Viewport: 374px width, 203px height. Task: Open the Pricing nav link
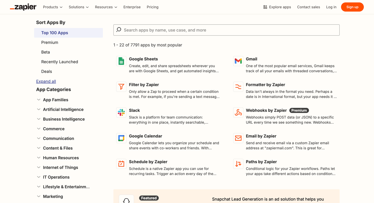(x=152, y=7)
